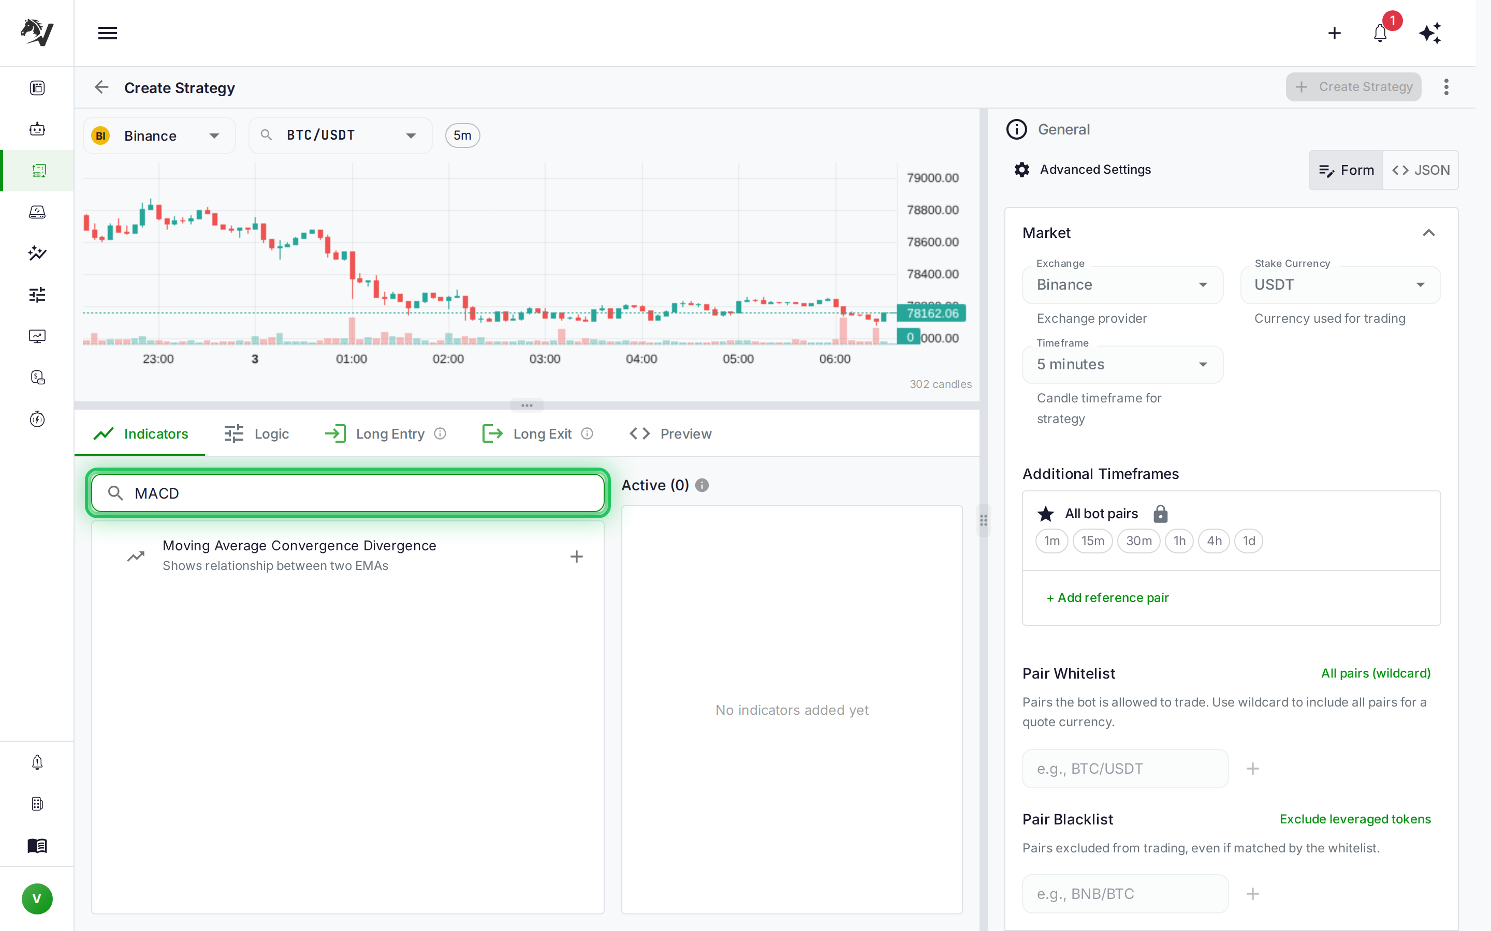This screenshot has height=931, width=1491.
Task: Open the three-dot more options menu
Action: 1446,87
